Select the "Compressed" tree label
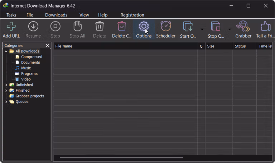 click(x=32, y=57)
